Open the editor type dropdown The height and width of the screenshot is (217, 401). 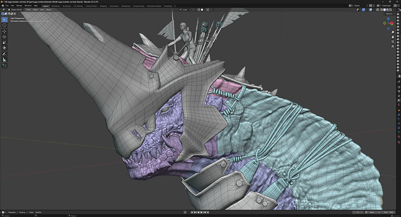point(4,10)
